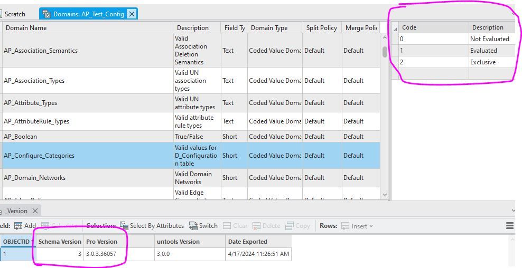Switch the table selection

click(x=203, y=226)
